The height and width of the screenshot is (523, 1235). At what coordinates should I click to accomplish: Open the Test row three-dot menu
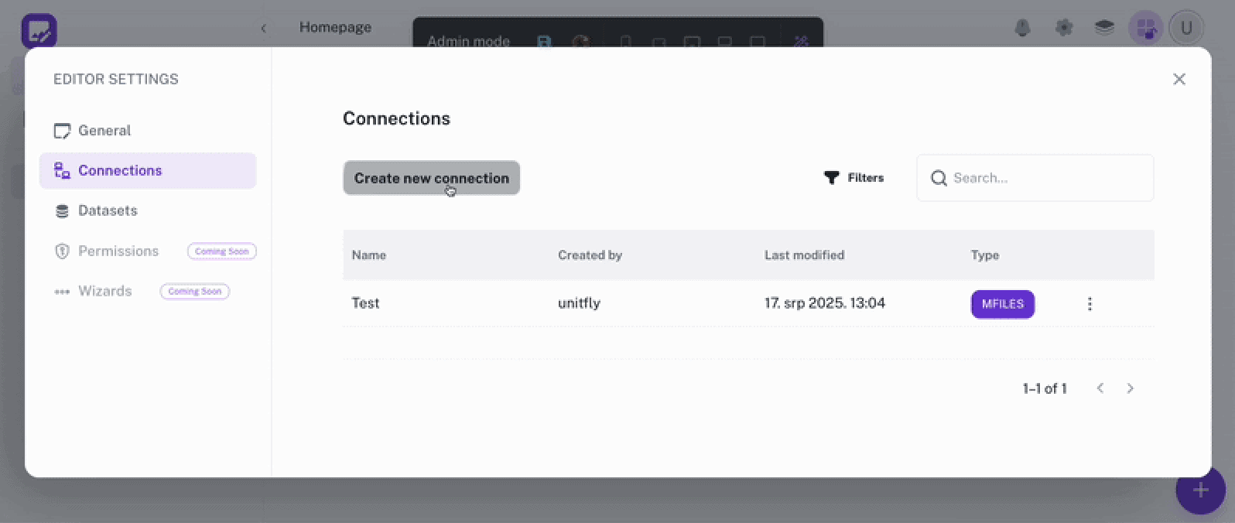click(x=1090, y=304)
